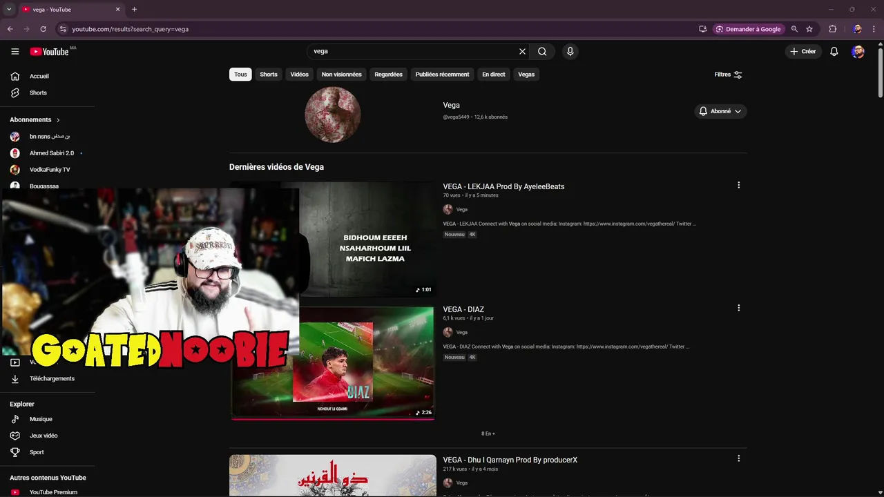Open more options for VEGA - LEKJAA
Viewport: 884px width, 497px height.
738,185
